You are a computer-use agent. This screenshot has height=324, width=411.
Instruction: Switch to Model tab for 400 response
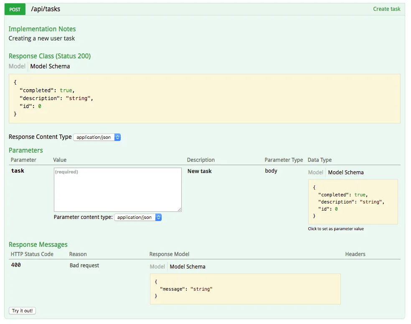click(157, 266)
